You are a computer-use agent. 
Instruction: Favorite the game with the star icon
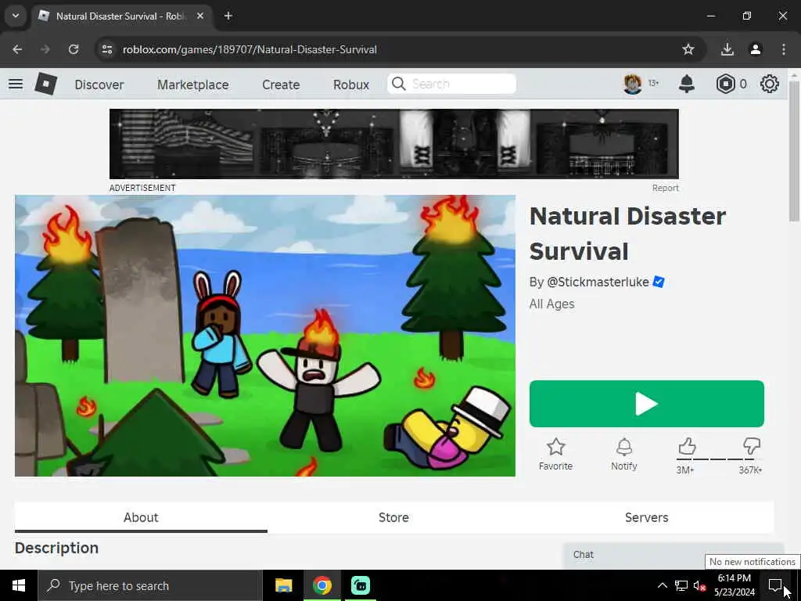coord(556,447)
